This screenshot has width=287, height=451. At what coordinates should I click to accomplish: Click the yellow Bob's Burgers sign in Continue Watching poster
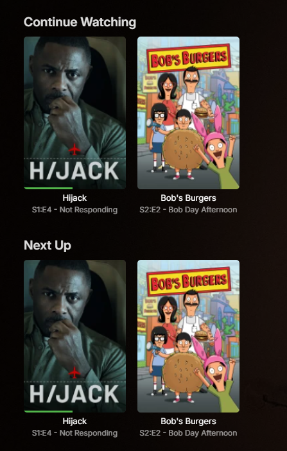(189, 58)
